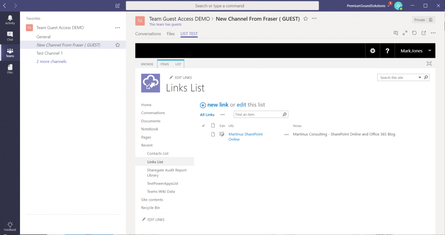Image resolution: width=445 pixels, height=235 pixels.
Task: Switch to the Conversations tab
Action: coord(148,34)
